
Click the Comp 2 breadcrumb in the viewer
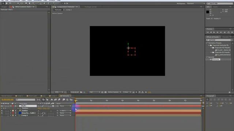click(69, 10)
